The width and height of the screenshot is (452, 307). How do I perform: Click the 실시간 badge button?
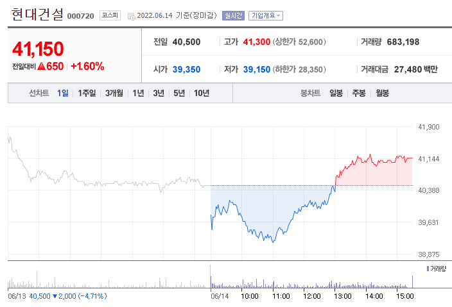coord(233,15)
